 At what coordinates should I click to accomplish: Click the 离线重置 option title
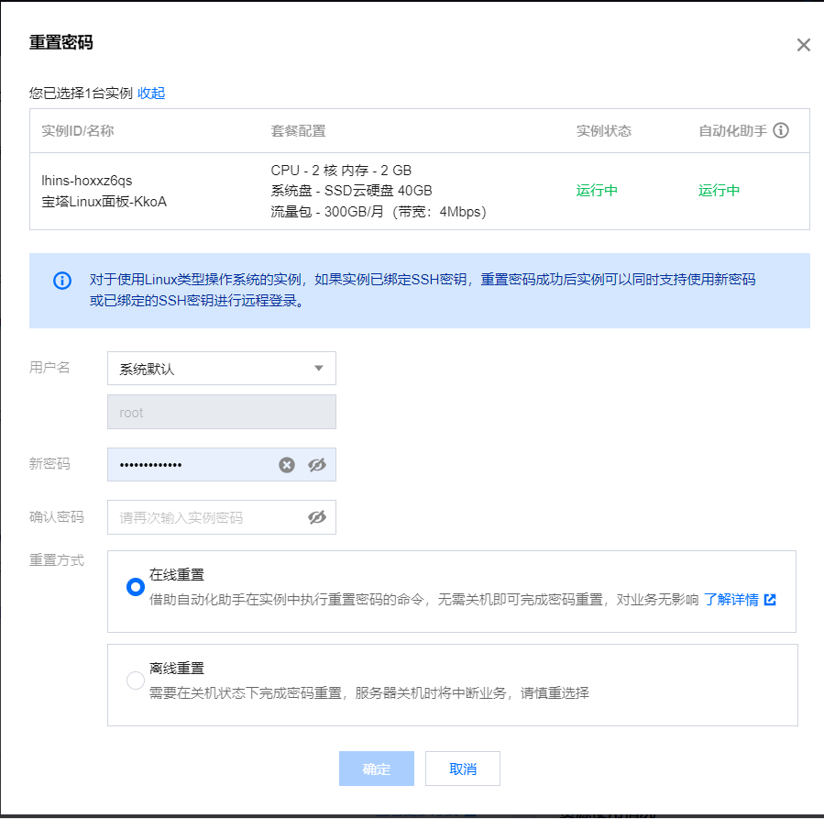(x=177, y=668)
